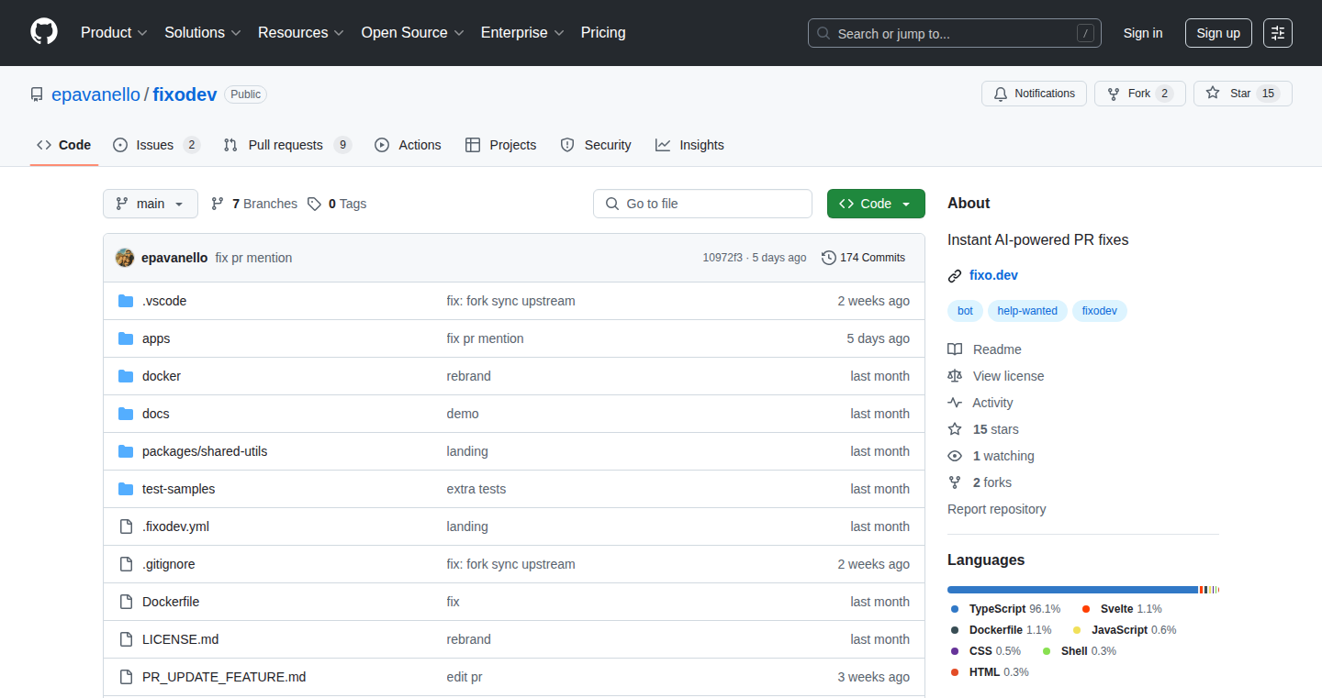This screenshot has width=1322, height=698.
Task: Click epavanello's avatar in commit row
Action: tap(125, 258)
